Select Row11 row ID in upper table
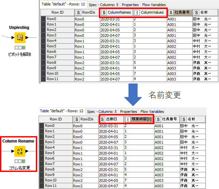The height and width of the screenshot is (189, 219). click(57, 79)
